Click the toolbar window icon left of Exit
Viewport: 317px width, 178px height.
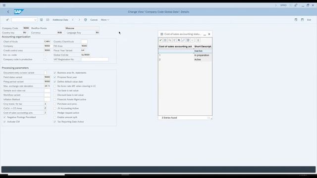(x=302, y=20)
